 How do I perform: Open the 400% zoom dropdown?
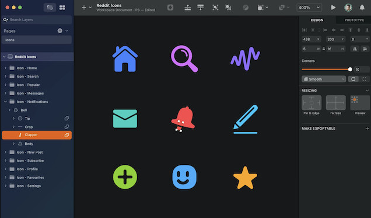(x=309, y=8)
